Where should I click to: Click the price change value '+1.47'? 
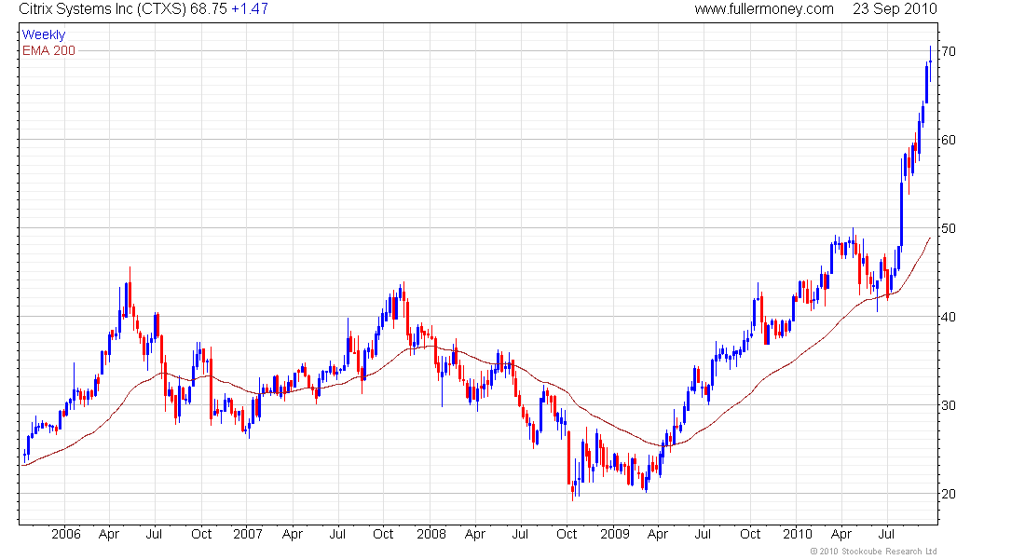coord(250,9)
